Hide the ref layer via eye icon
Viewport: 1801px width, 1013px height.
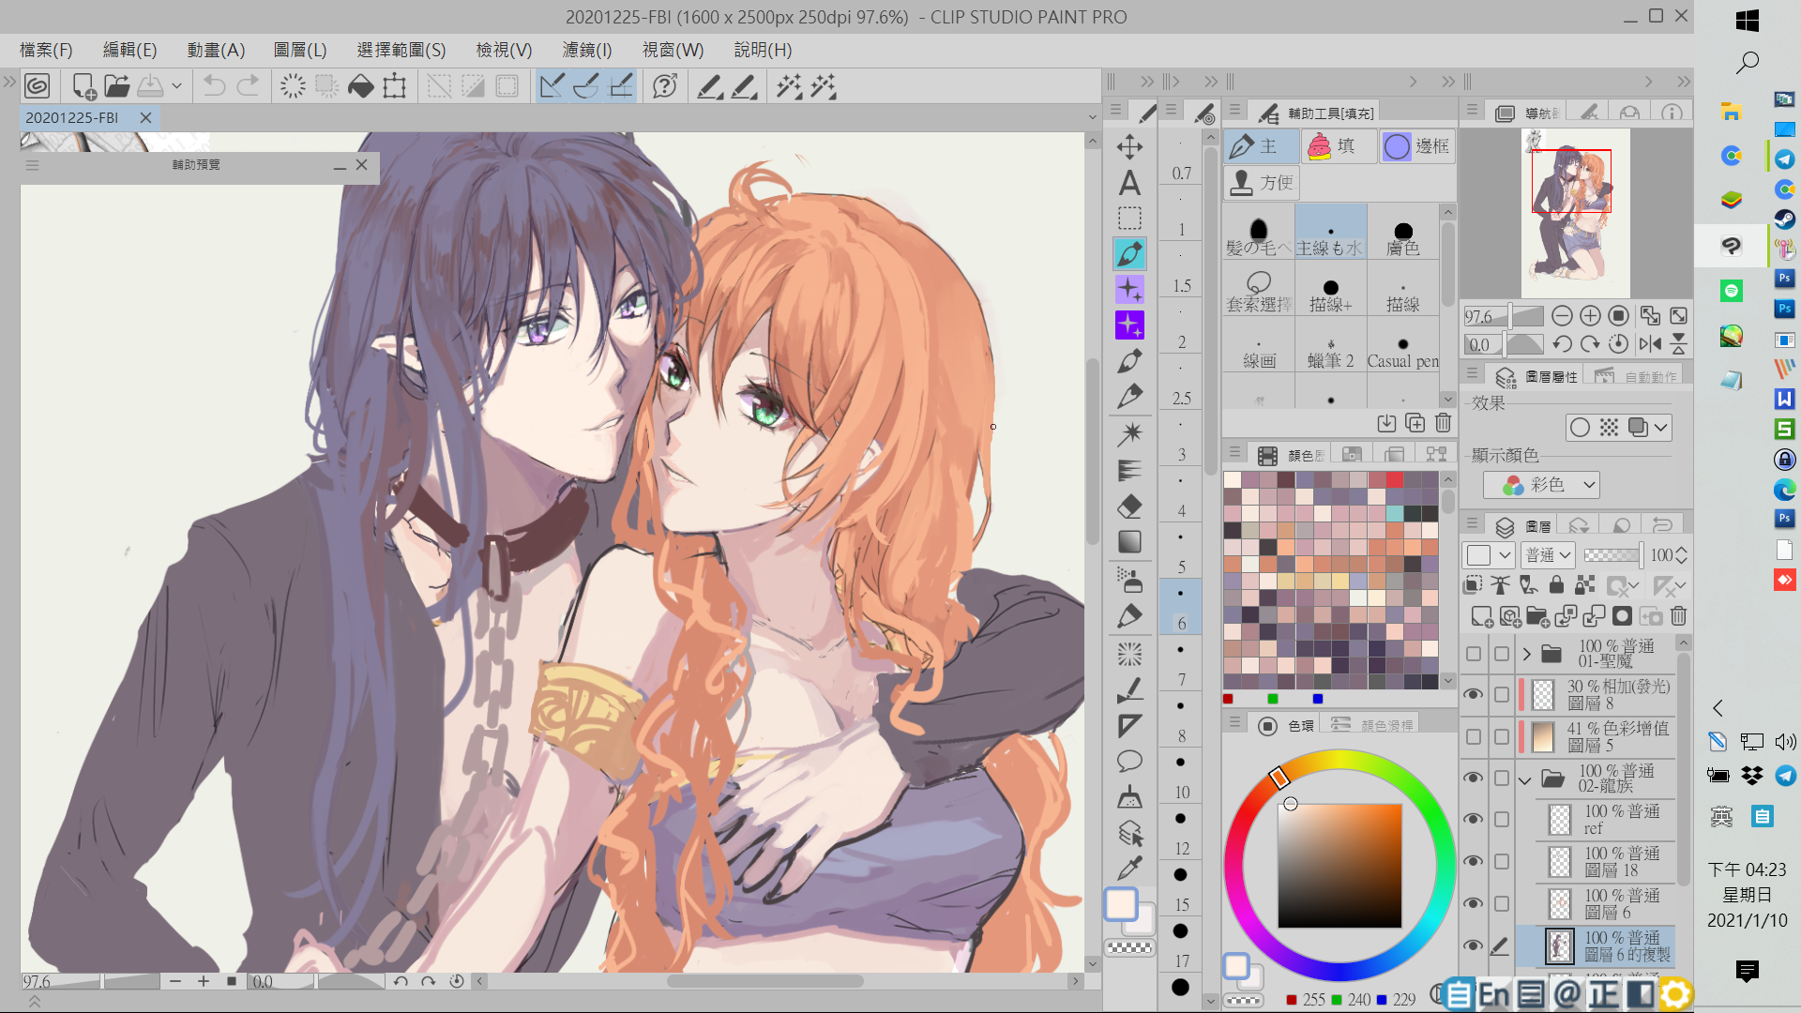(1474, 820)
